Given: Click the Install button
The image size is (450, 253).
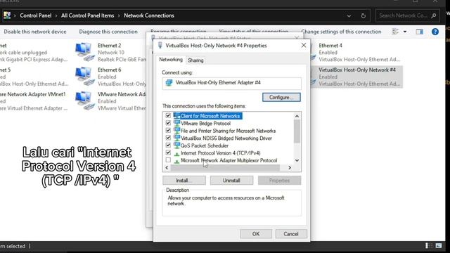Looking at the screenshot, I should tap(184, 181).
